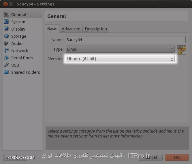Click the USB plug icon
Screen dimensions: 192x164
tap(6, 65)
